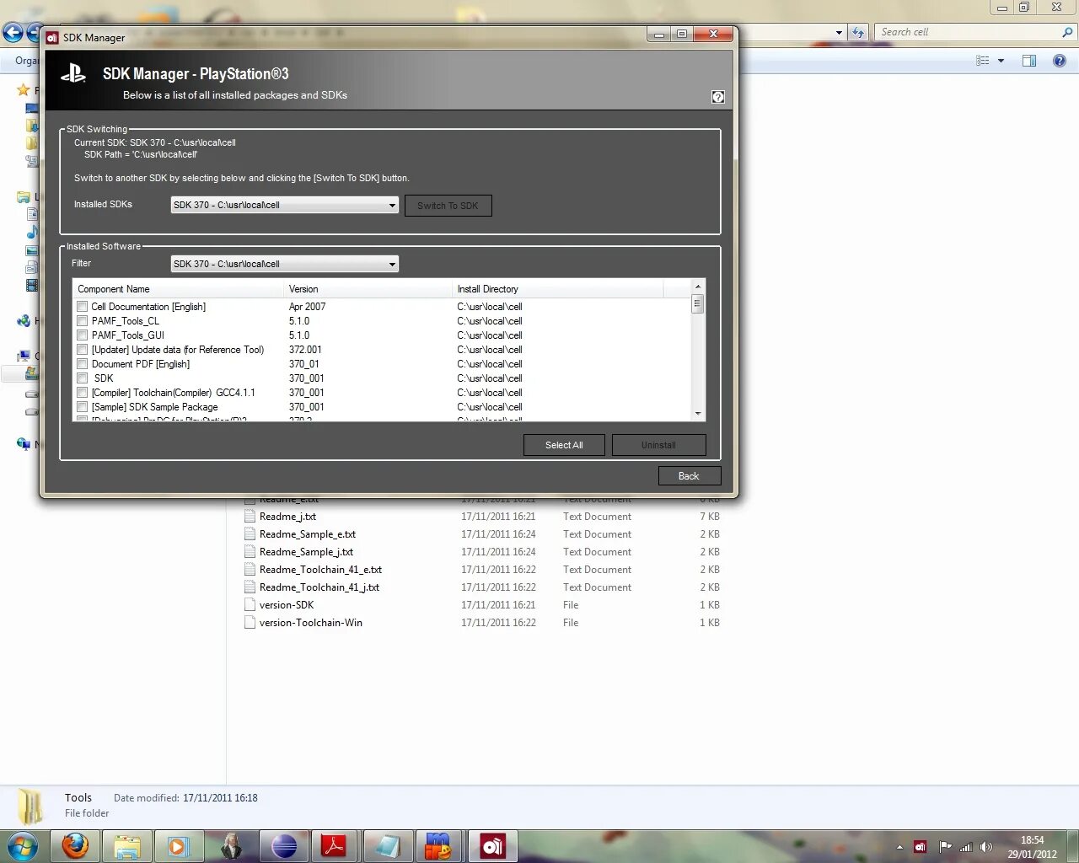Screen dimensions: 1079x863
Task: Click the SDK Manager title bar icon
Action: pos(52,37)
